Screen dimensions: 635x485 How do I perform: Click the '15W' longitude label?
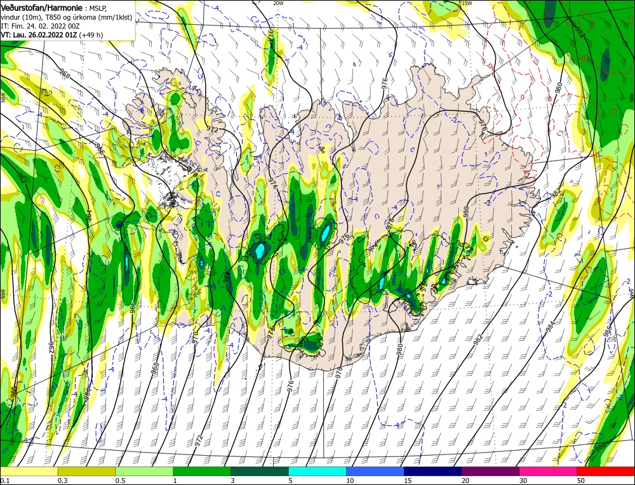click(467, 3)
